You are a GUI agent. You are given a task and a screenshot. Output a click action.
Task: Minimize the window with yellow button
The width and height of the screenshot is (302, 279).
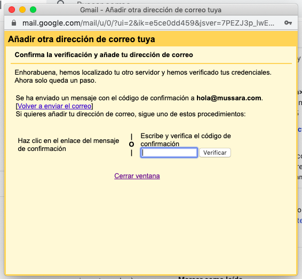coord(22,10)
